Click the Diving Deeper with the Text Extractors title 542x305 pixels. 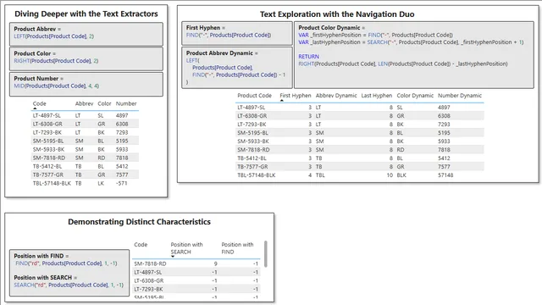(86, 14)
